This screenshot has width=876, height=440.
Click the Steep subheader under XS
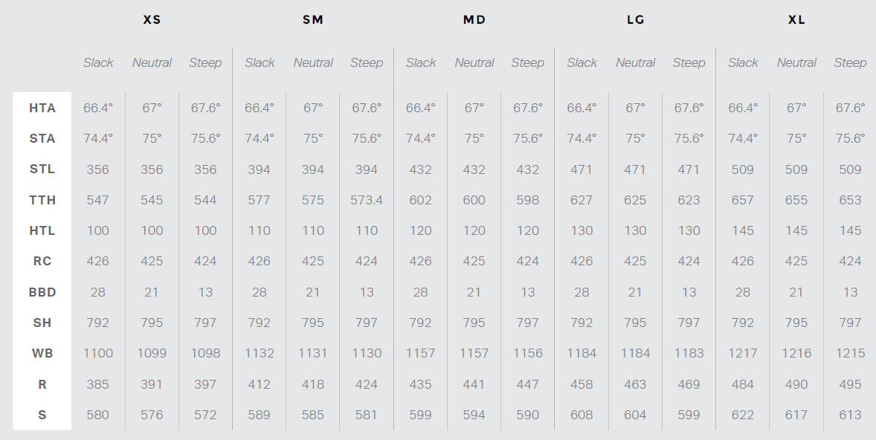pos(205,62)
